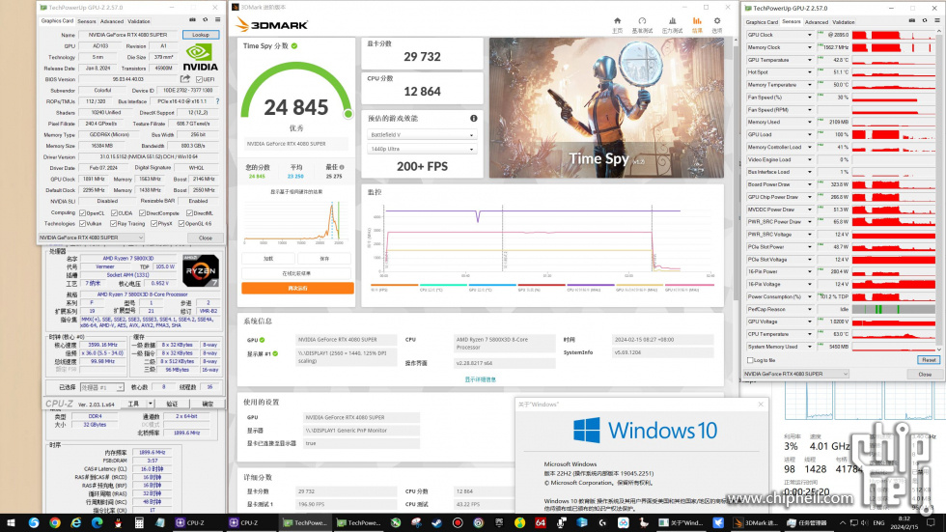Viewport: 946px width, 532px height.
Task: Click the Ryzen 7 logo in CPU-Z
Action: (x=201, y=270)
